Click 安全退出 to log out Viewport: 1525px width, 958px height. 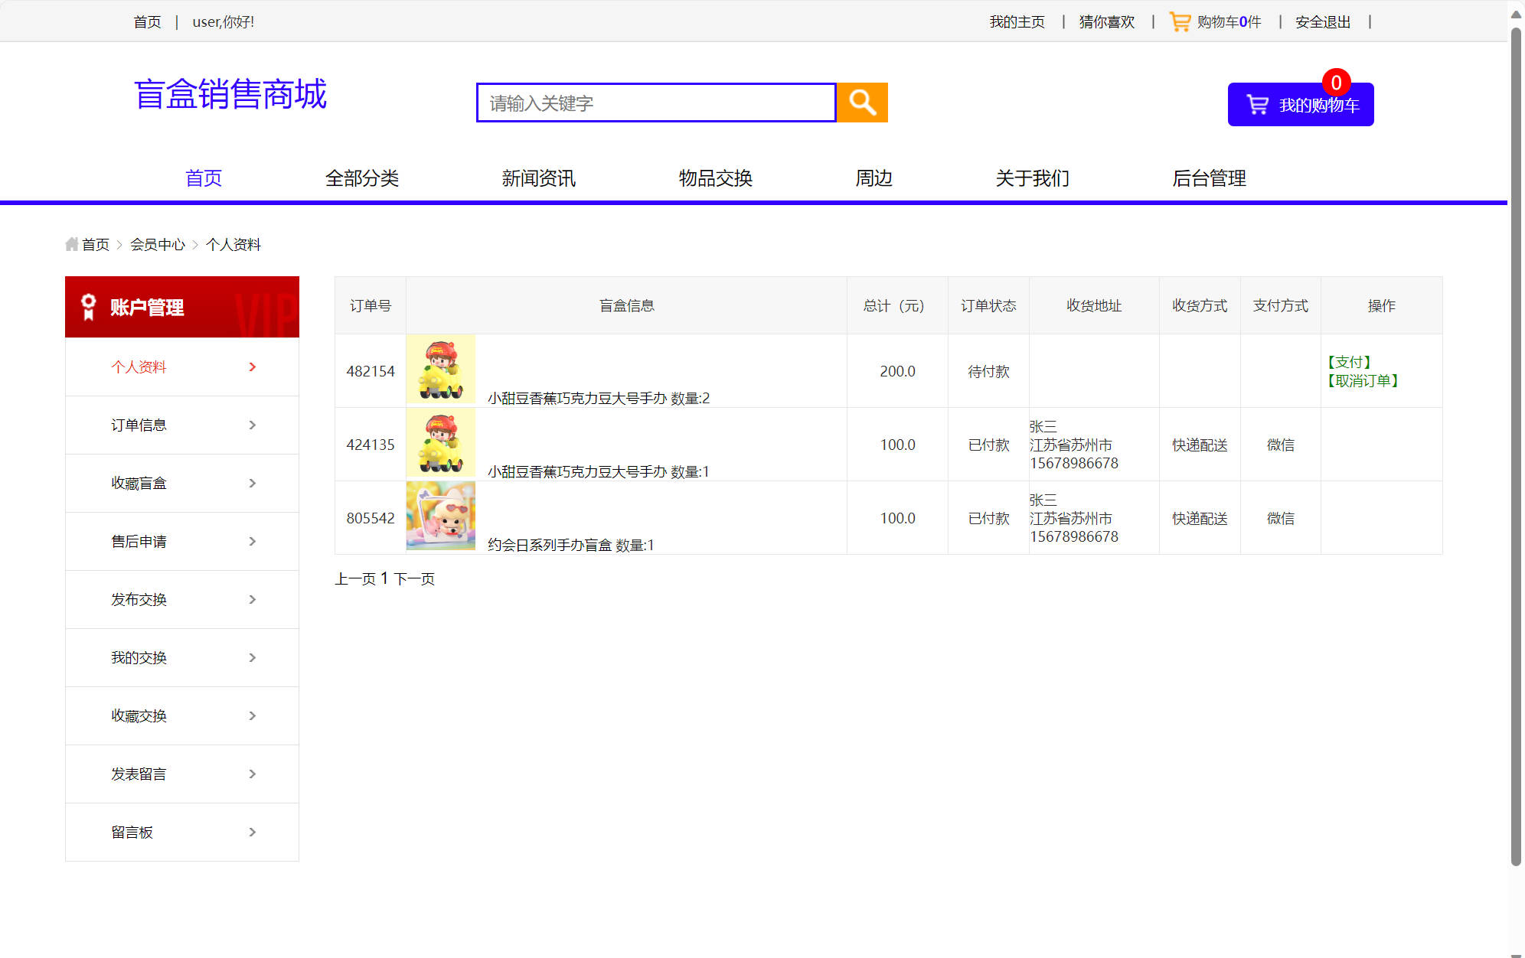[1321, 21]
